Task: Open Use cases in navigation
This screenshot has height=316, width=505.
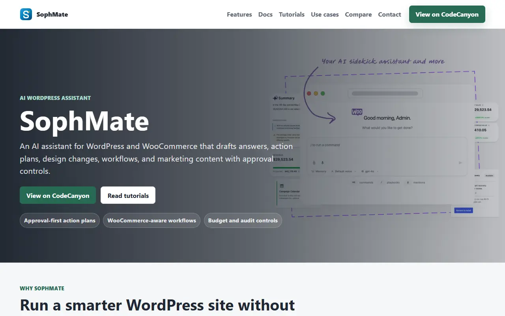Action: click(325, 14)
